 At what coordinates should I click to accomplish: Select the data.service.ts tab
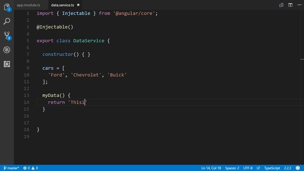coord(62,5)
